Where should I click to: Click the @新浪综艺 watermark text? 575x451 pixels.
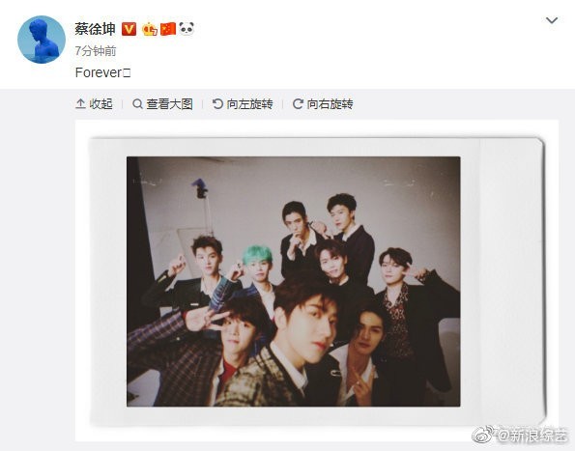[x=532, y=436]
